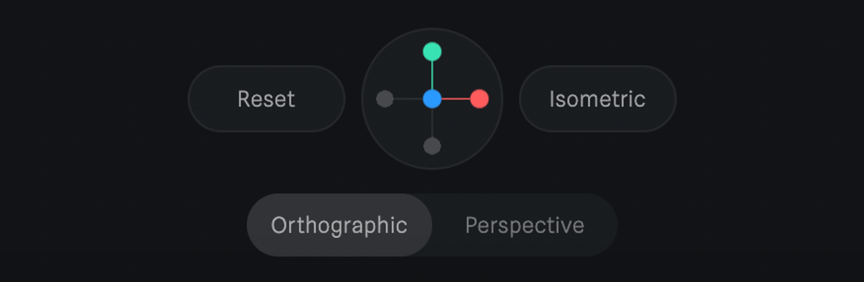864x282 pixels.
Task: Select the blue Z-axis center dot
Action: (432, 99)
